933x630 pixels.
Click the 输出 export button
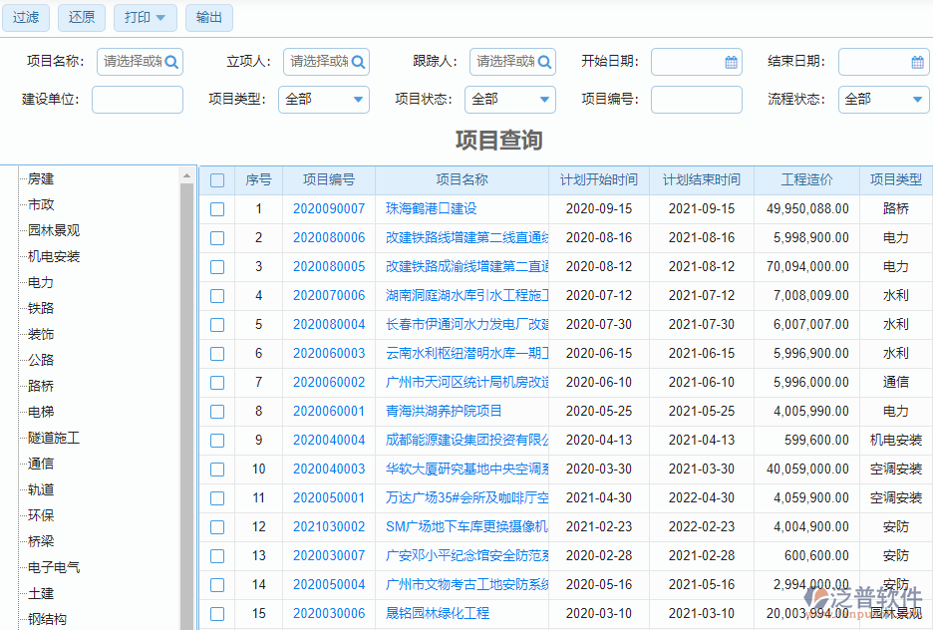[x=208, y=17]
